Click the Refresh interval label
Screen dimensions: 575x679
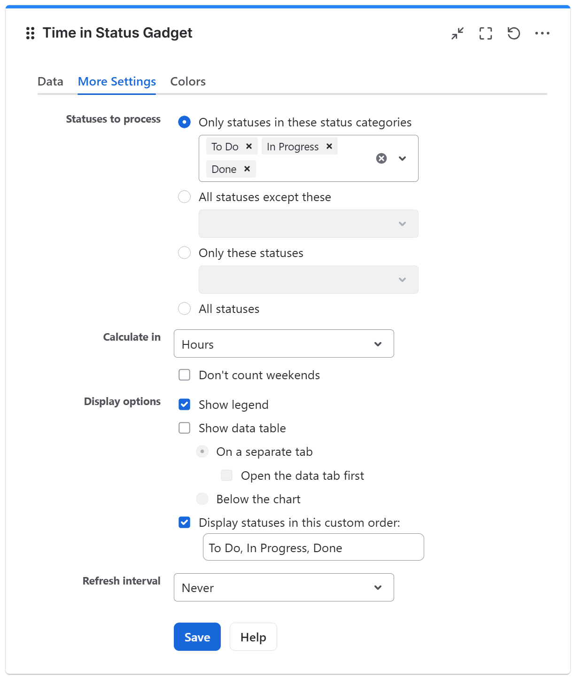point(122,581)
